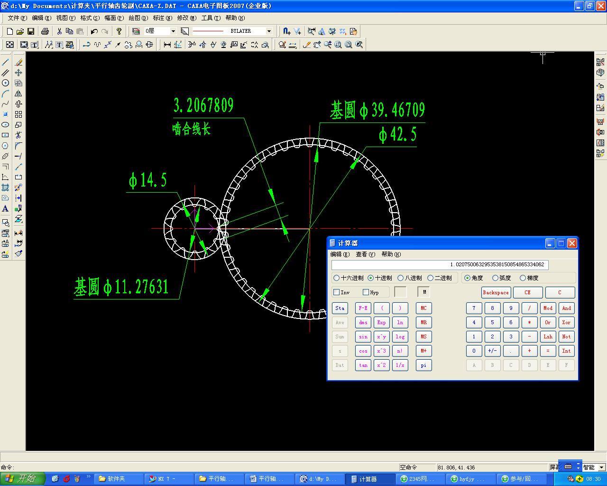This screenshot has height=486, width=607.
Task: Select the Trim tool with scissors
Action: click(18, 135)
